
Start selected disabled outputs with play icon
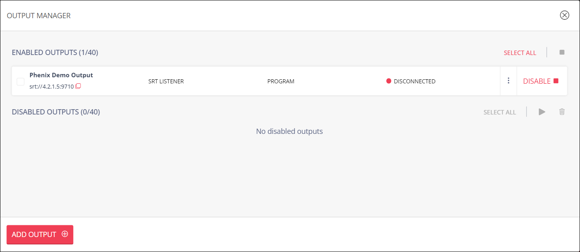542,112
